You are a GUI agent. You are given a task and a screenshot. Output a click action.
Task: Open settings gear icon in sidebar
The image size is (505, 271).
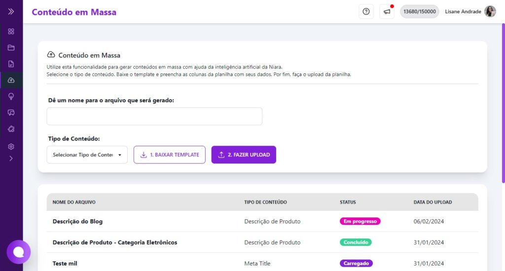(x=11, y=147)
